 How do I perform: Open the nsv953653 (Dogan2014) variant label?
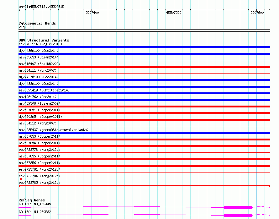coord(39,57)
